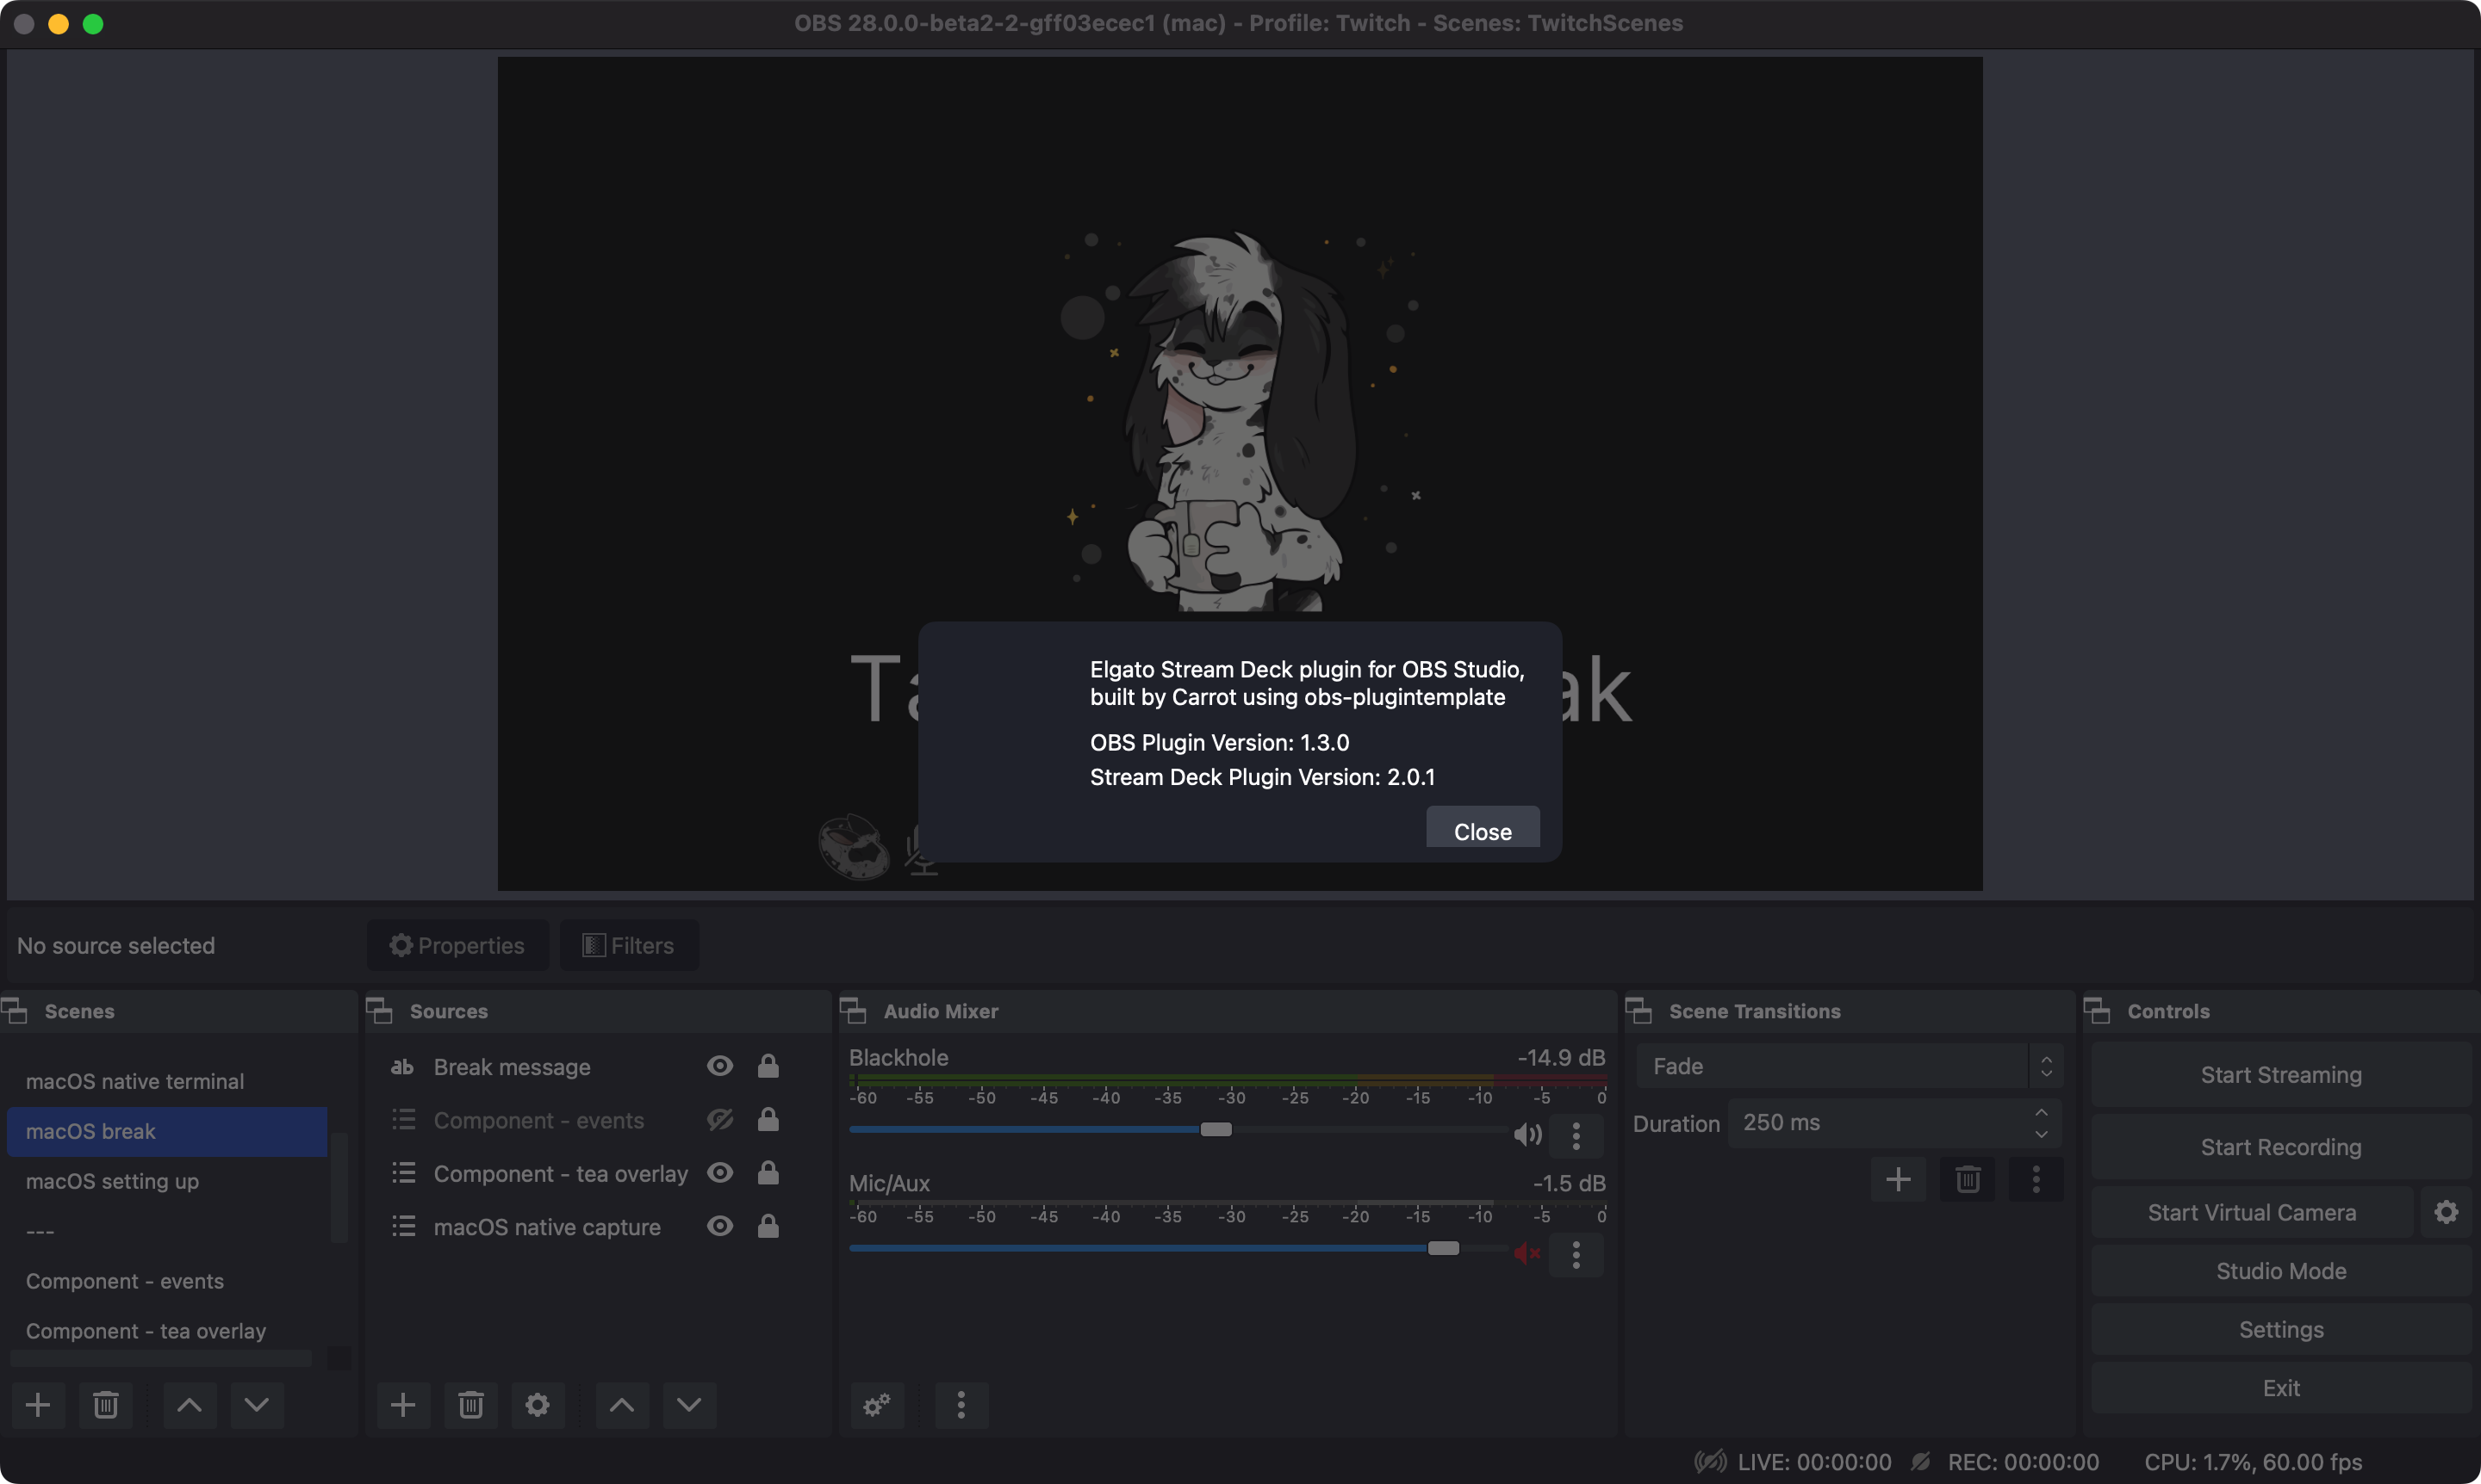Viewport: 2481px width, 1484px height.
Task: Add a new scene transition with the plus icon
Action: coord(1899,1179)
